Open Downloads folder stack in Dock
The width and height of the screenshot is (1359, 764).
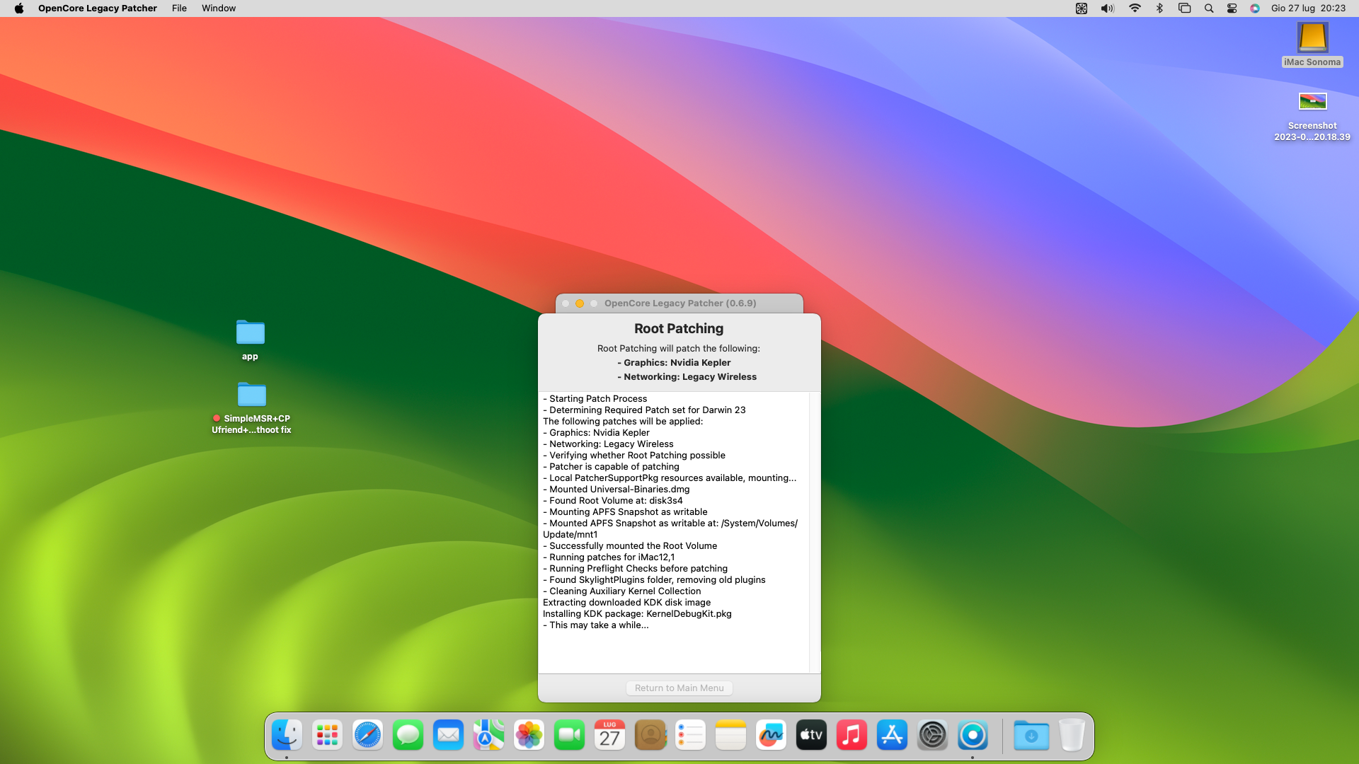pos(1031,736)
